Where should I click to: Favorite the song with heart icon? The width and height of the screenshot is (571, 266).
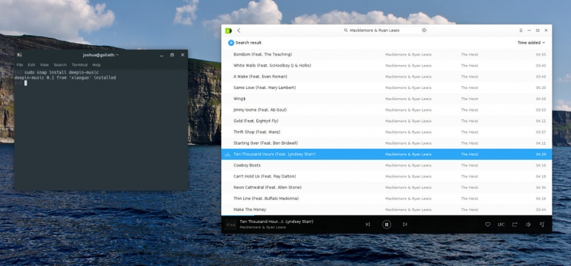tap(488, 224)
